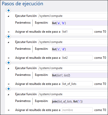Focus the function field of the first step
The height and width of the screenshot is (115, 108).
click(73, 16)
